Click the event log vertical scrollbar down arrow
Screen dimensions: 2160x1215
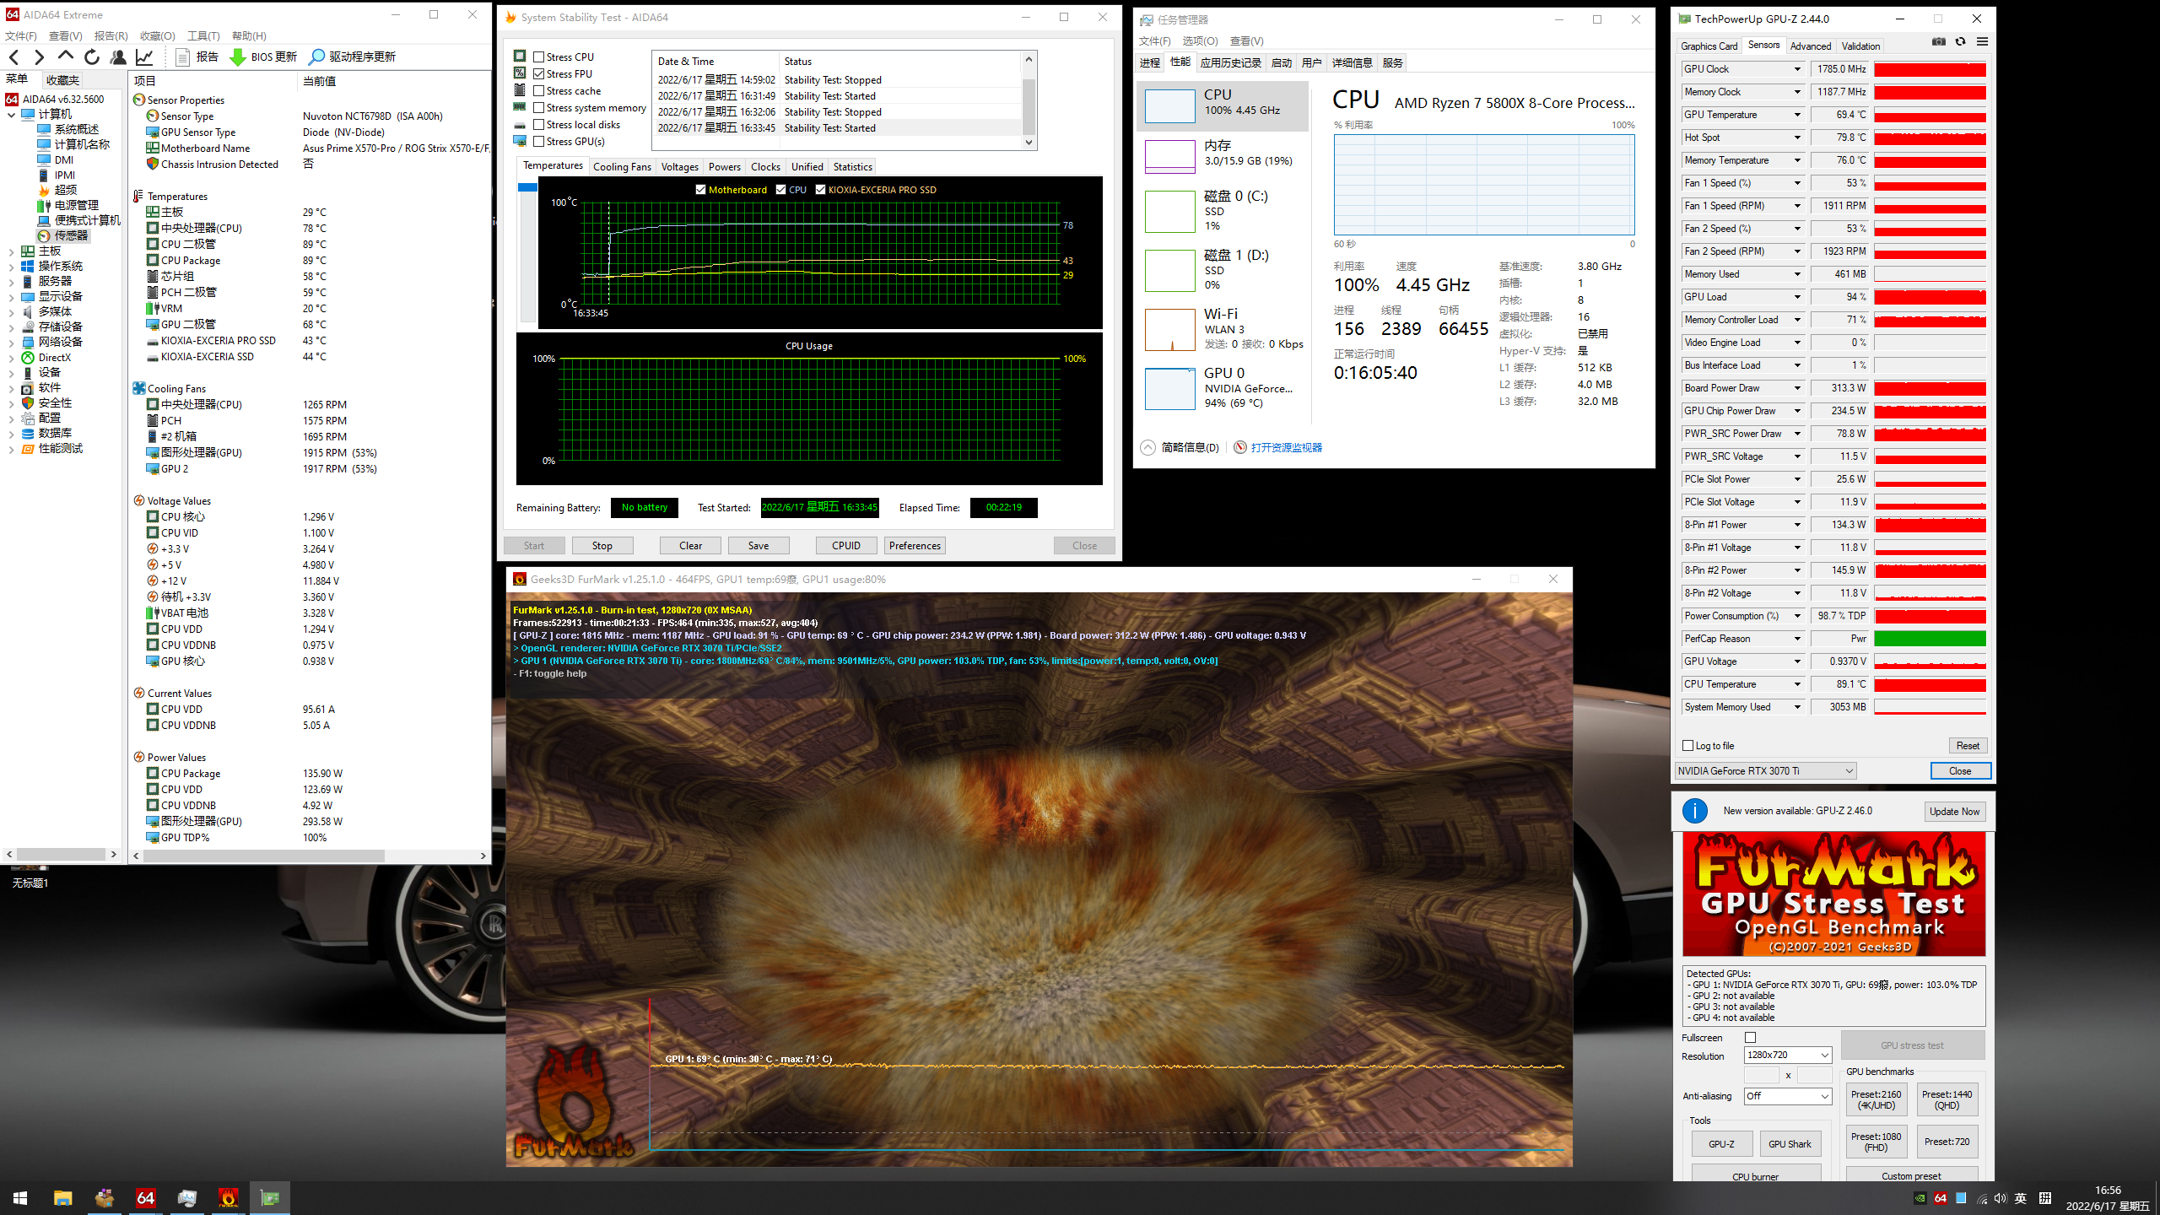(1029, 142)
